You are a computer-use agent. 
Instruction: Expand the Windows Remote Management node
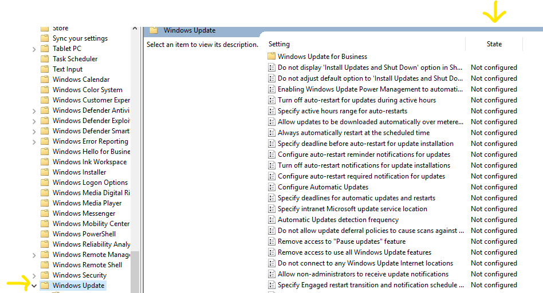34,255
